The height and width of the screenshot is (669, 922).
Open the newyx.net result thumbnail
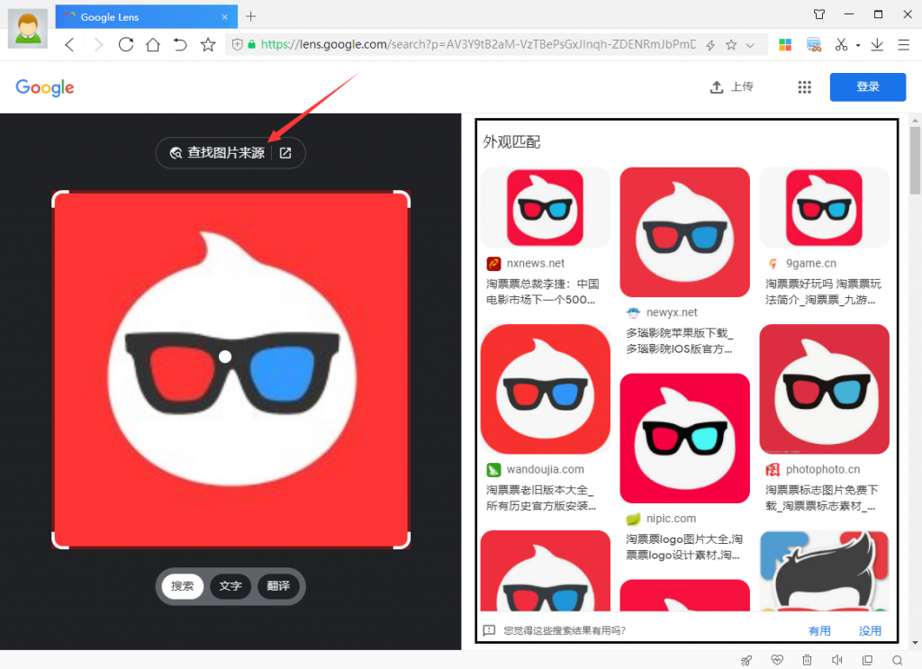coord(684,232)
